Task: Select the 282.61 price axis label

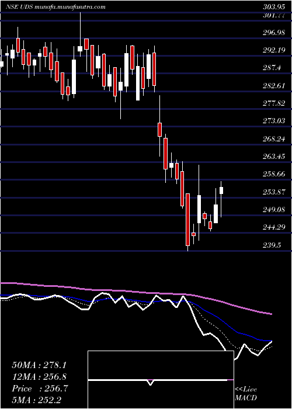Action: pos(274,86)
